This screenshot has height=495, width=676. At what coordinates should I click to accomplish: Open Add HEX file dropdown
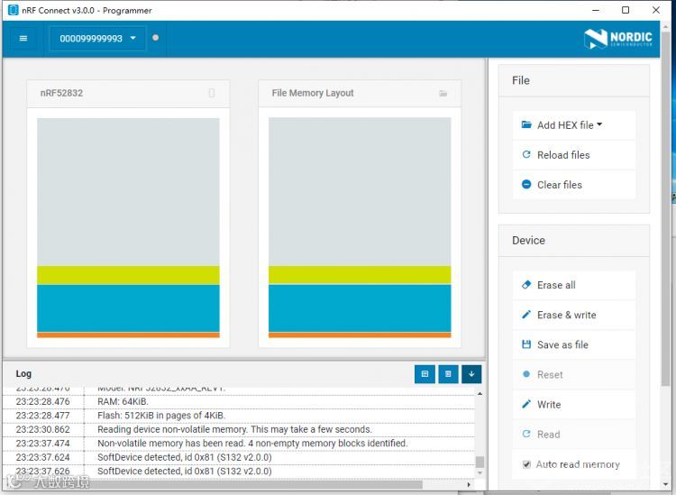pyautogui.click(x=574, y=125)
